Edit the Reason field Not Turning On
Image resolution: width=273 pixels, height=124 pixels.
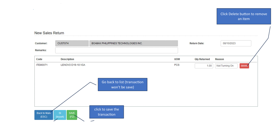coord(226,66)
